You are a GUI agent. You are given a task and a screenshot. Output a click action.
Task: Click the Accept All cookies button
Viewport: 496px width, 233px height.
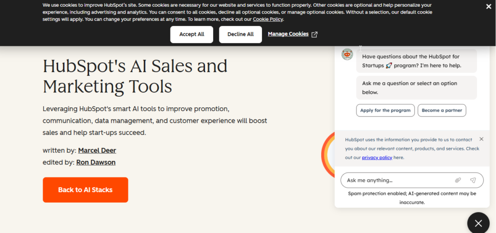point(192,34)
